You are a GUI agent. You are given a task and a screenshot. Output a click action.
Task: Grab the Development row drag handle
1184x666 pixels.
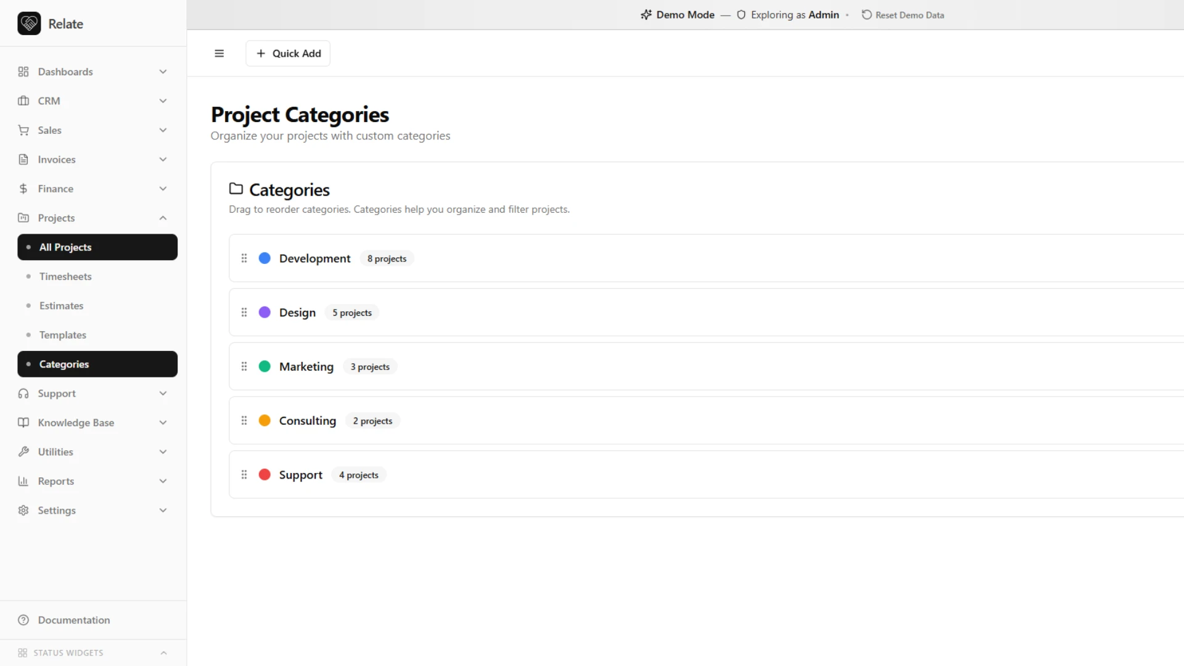(x=244, y=258)
